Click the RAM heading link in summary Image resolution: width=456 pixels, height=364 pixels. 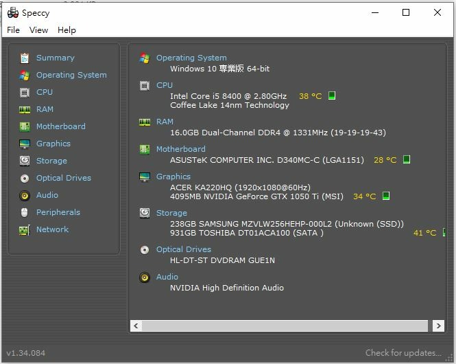165,122
